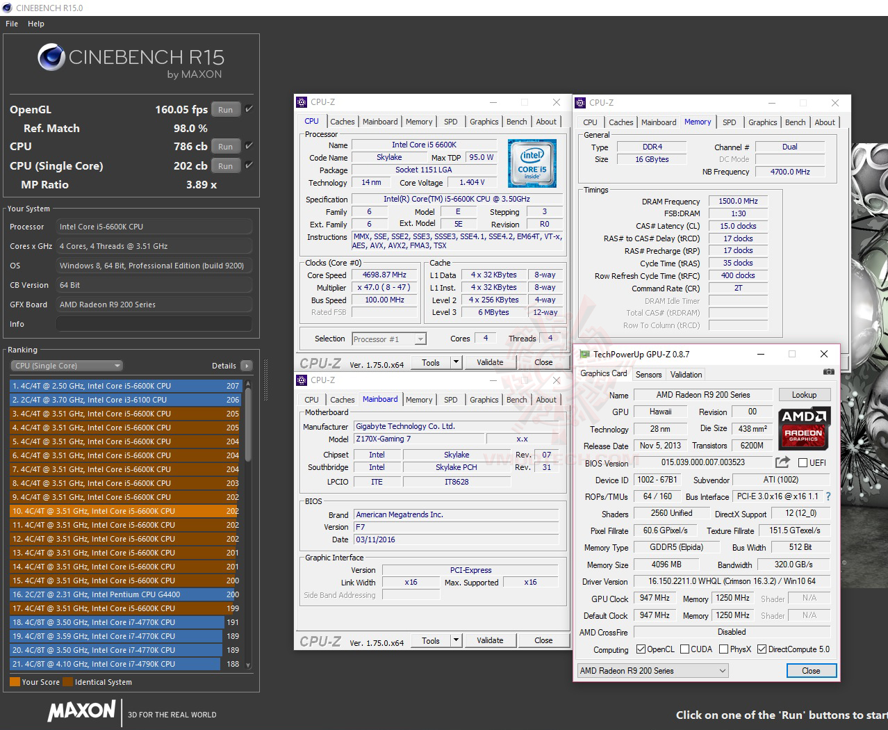The height and width of the screenshot is (730, 888).
Task: Click the Z170X-Gaming 7 model field
Action: (419, 439)
